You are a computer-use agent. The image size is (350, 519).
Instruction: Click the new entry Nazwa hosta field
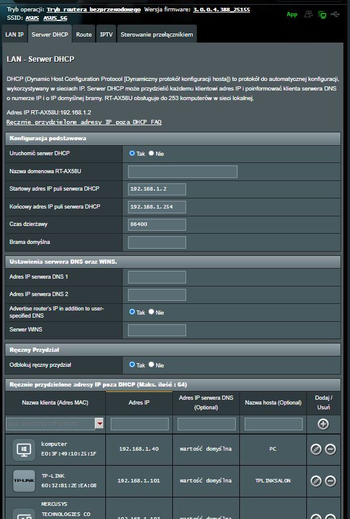point(273,424)
